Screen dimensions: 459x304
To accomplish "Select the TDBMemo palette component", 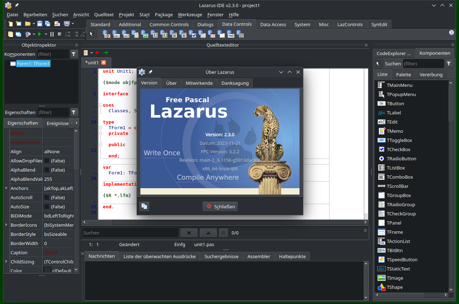I will (135, 34).
